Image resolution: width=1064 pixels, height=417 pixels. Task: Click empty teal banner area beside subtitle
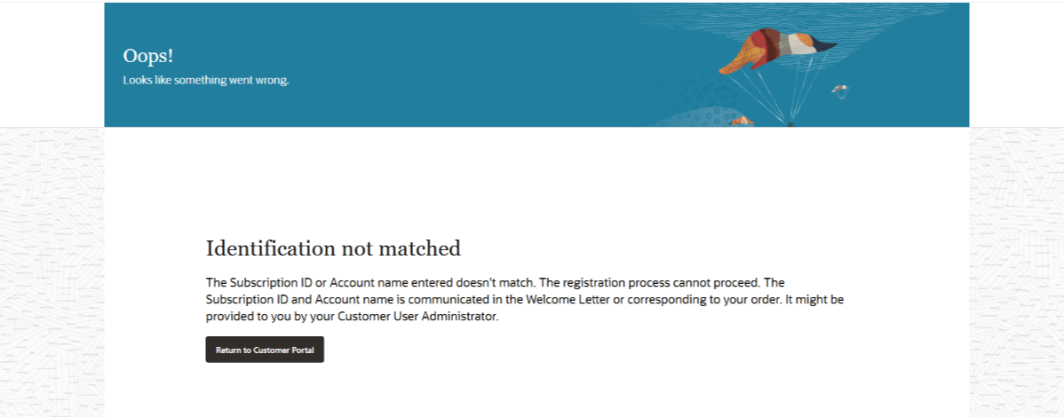pyautogui.click(x=441, y=80)
